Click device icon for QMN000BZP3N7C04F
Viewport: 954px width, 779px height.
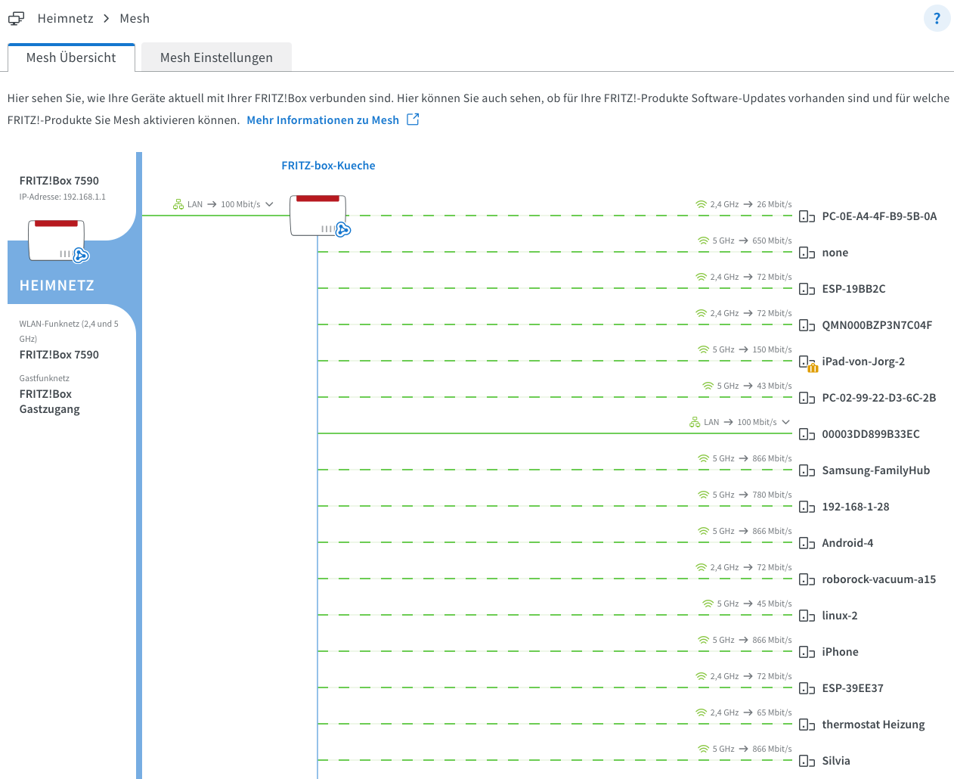tap(807, 325)
